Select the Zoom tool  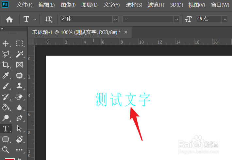(x=6, y=150)
